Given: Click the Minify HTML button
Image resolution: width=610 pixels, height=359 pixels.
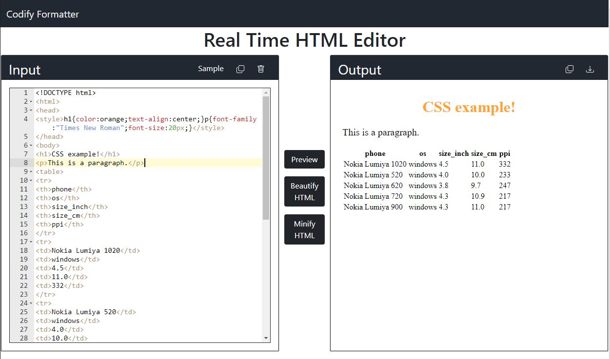Looking at the screenshot, I should coord(304,229).
